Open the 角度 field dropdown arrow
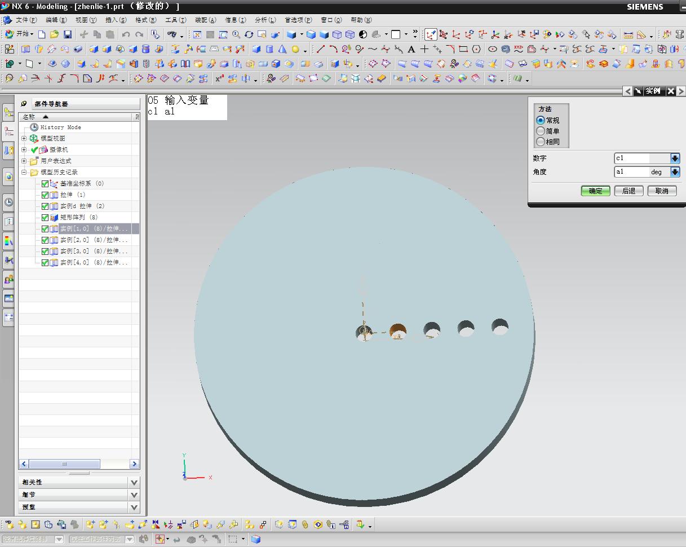Screen dimensions: 686x547 (675, 172)
